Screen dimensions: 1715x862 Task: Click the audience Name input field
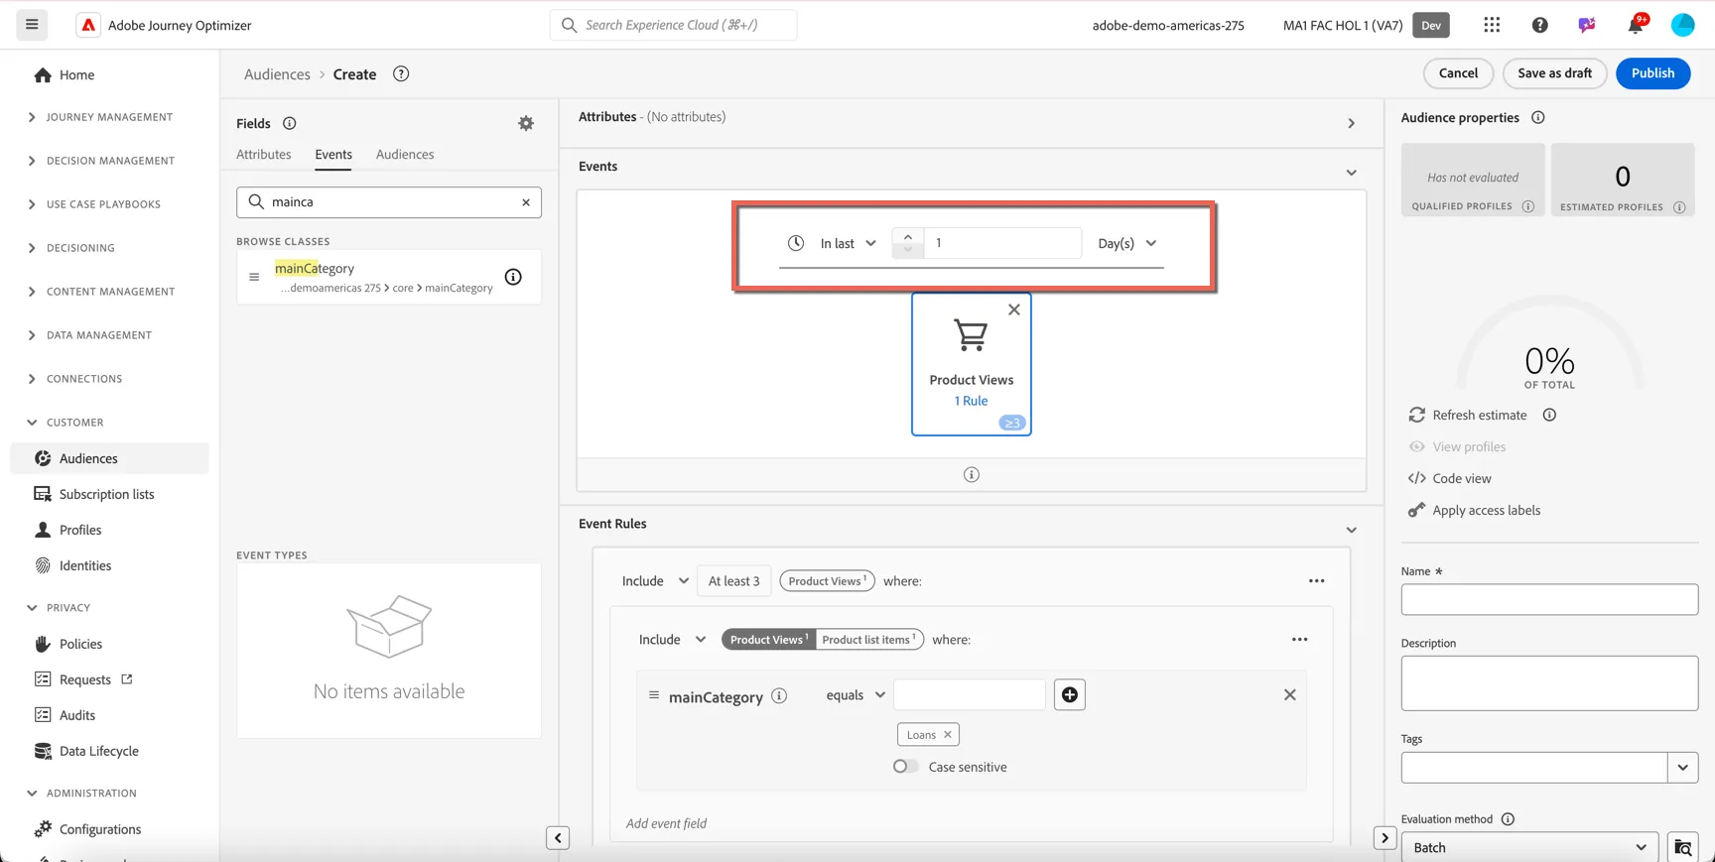pyautogui.click(x=1549, y=599)
